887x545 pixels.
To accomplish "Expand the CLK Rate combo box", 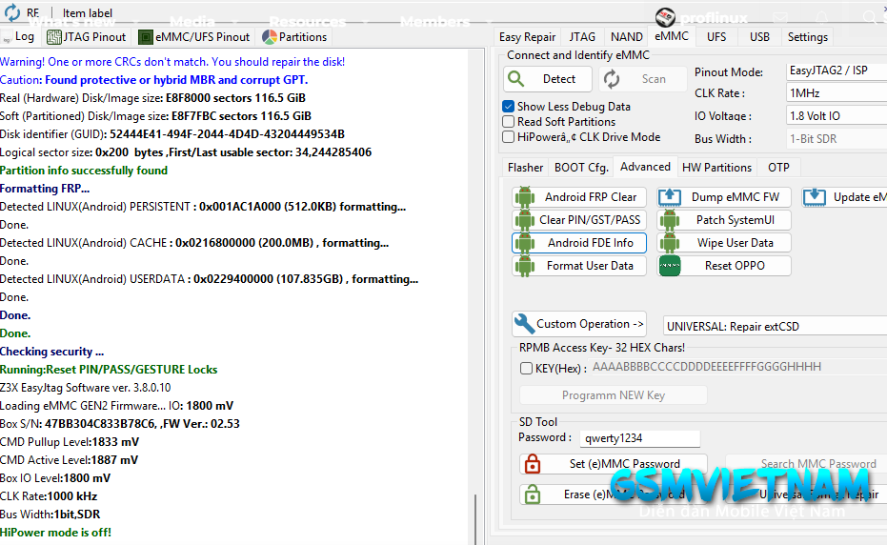I will 836,93.
